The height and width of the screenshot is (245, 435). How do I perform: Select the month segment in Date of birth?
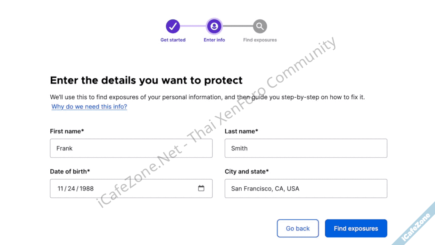pyautogui.click(x=61, y=189)
